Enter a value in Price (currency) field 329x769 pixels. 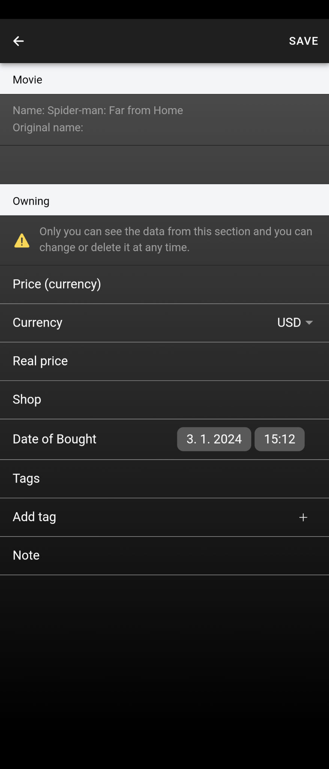tap(164, 284)
